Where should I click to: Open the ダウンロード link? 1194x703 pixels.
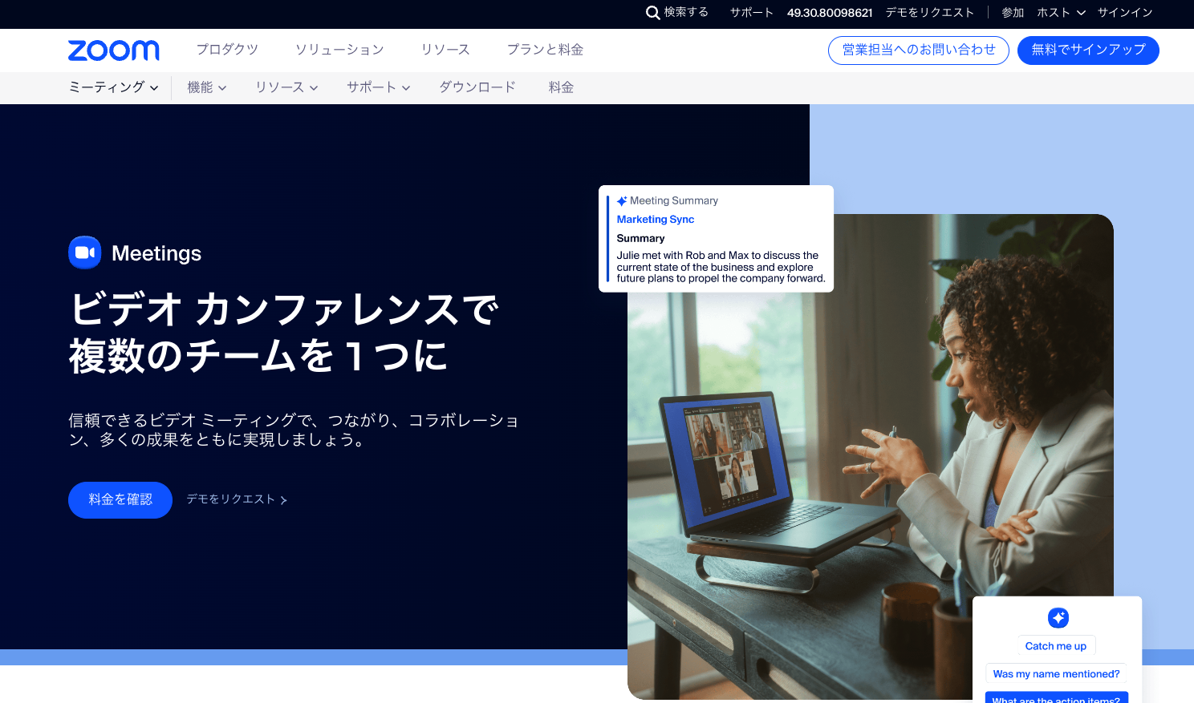coord(477,87)
